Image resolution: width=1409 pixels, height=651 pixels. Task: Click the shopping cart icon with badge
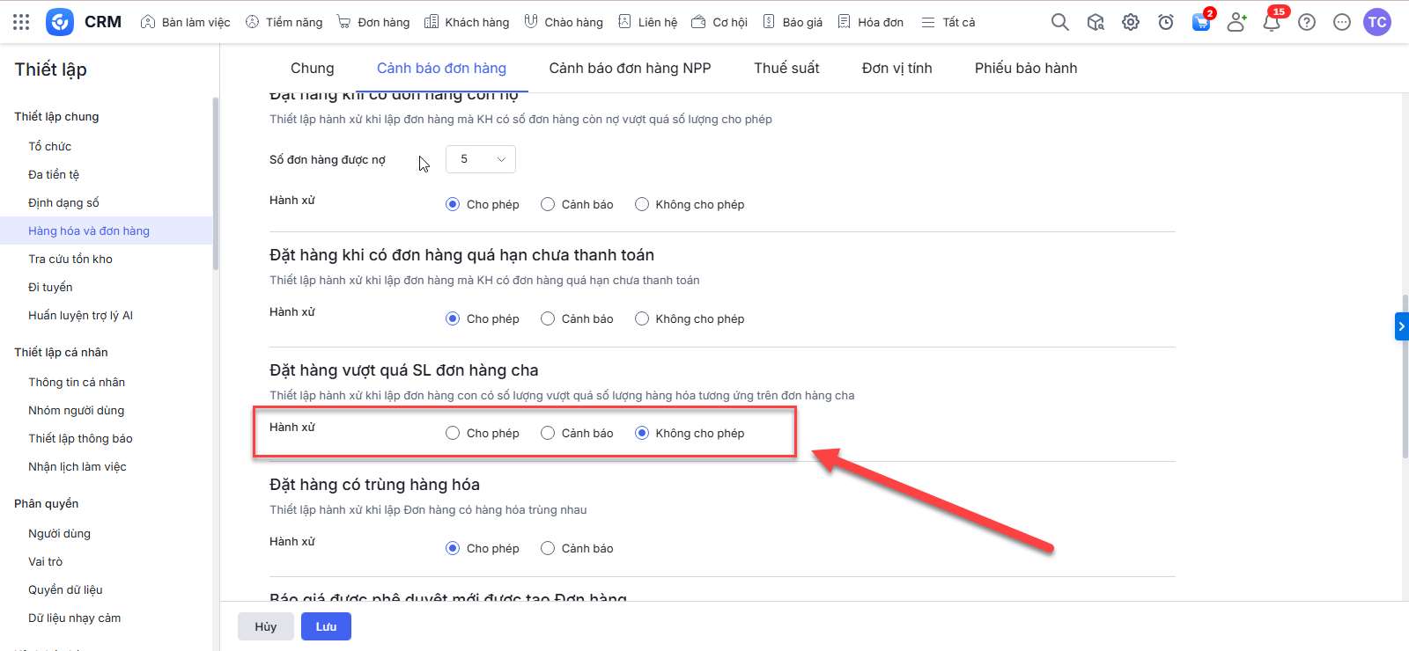[x=1201, y=22]
